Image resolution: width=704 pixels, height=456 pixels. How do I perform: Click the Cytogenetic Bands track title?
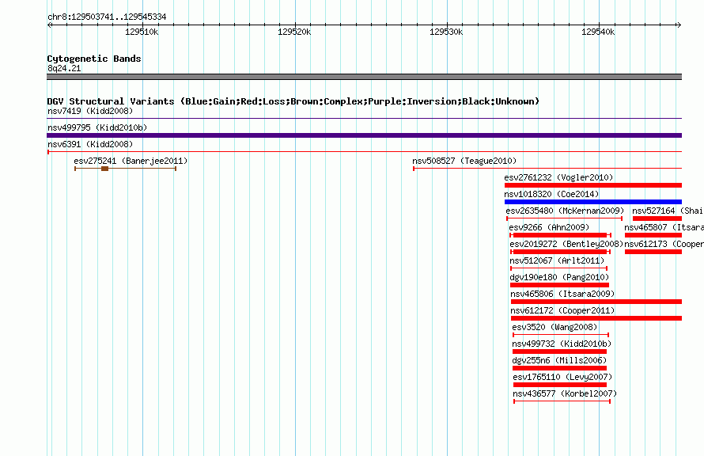point(94,59)
